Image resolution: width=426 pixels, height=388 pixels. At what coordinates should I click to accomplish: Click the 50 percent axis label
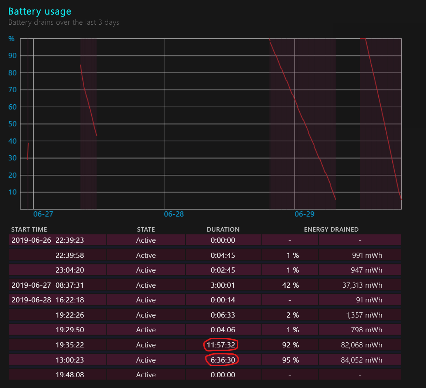[x=13, y=124]
